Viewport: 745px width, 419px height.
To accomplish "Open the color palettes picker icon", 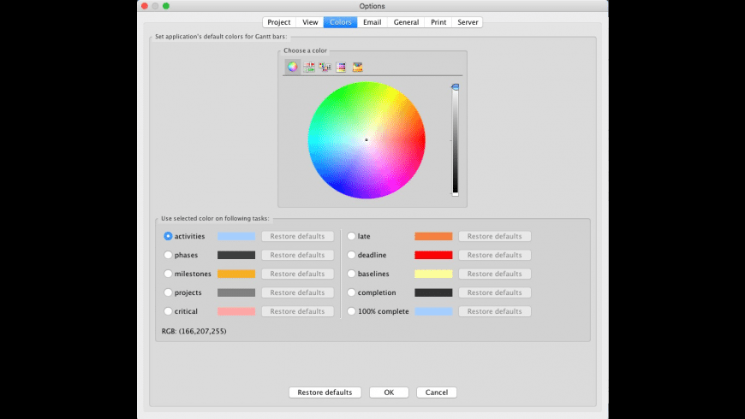I will tap(325, 67).
